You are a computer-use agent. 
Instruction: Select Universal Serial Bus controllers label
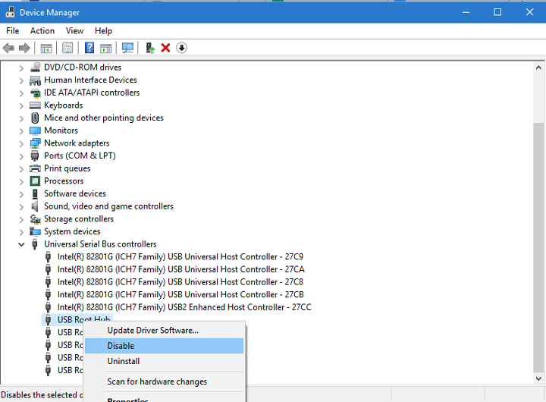[100, 244]
